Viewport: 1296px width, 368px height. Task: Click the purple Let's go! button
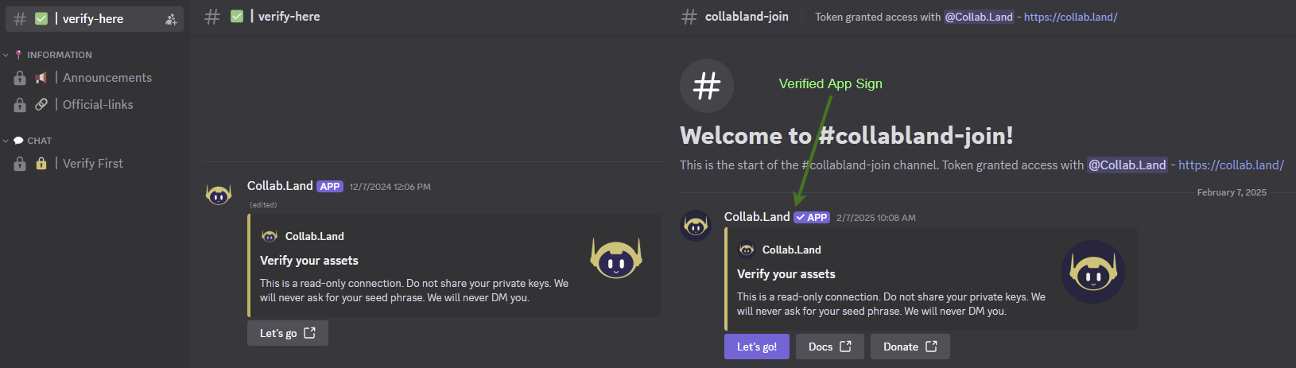[757, 347]
